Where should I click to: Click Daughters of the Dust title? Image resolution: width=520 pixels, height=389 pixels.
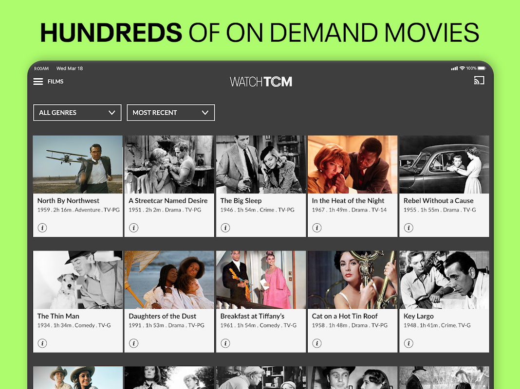(163, 317)
